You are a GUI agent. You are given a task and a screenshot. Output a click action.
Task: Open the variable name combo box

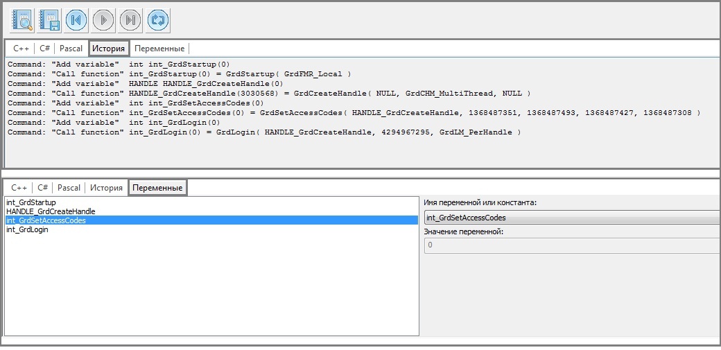click(571, 218)
